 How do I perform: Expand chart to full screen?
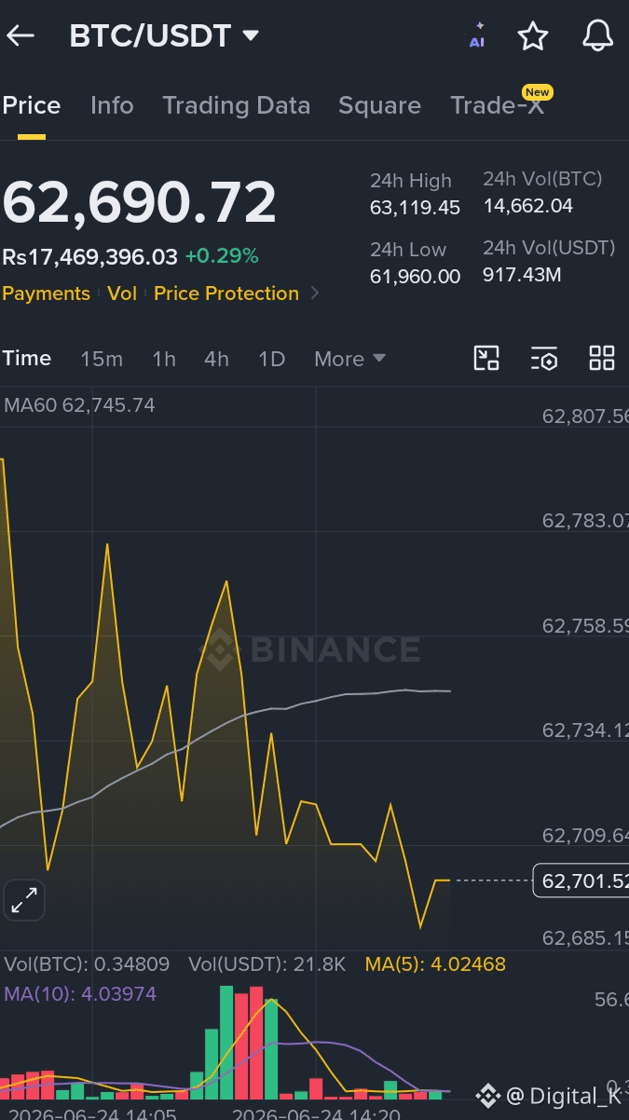tap(24, 900)
